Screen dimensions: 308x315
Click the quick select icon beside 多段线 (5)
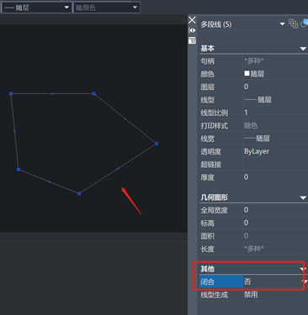tap(293, 24)
